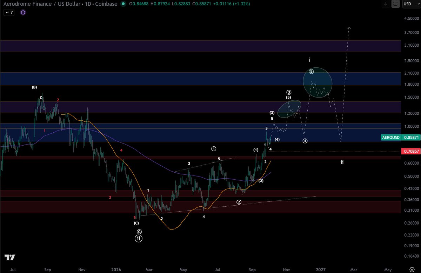Click the 2026 label on time axis
This screenshot has height=273, width=421.
point(116,270)
